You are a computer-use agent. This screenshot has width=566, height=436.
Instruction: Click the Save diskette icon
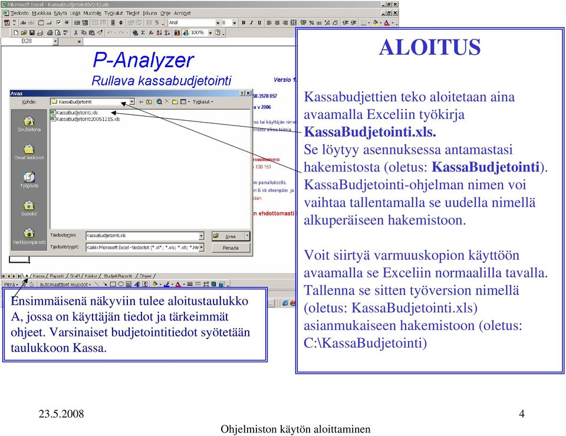coord(32,33)
